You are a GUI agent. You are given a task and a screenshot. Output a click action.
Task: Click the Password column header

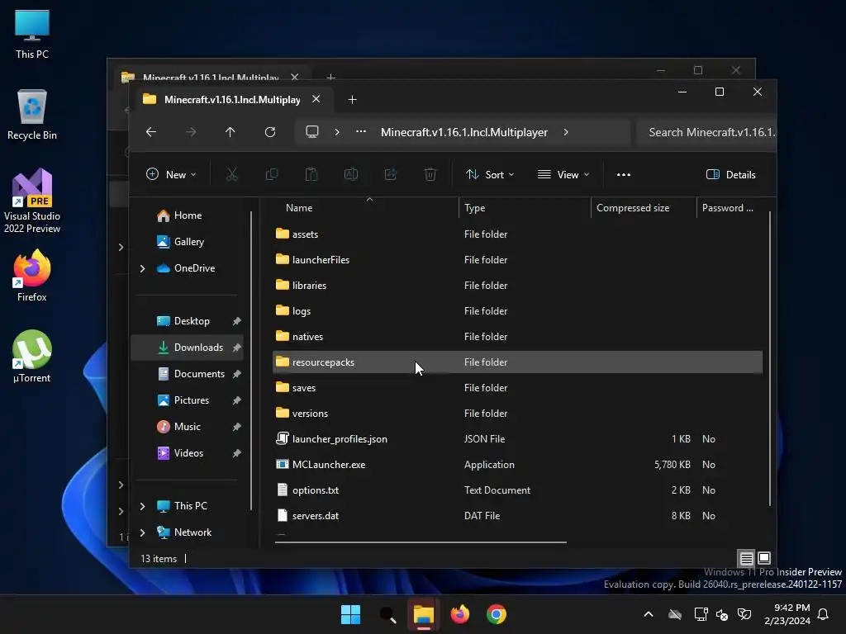(731, 207)
